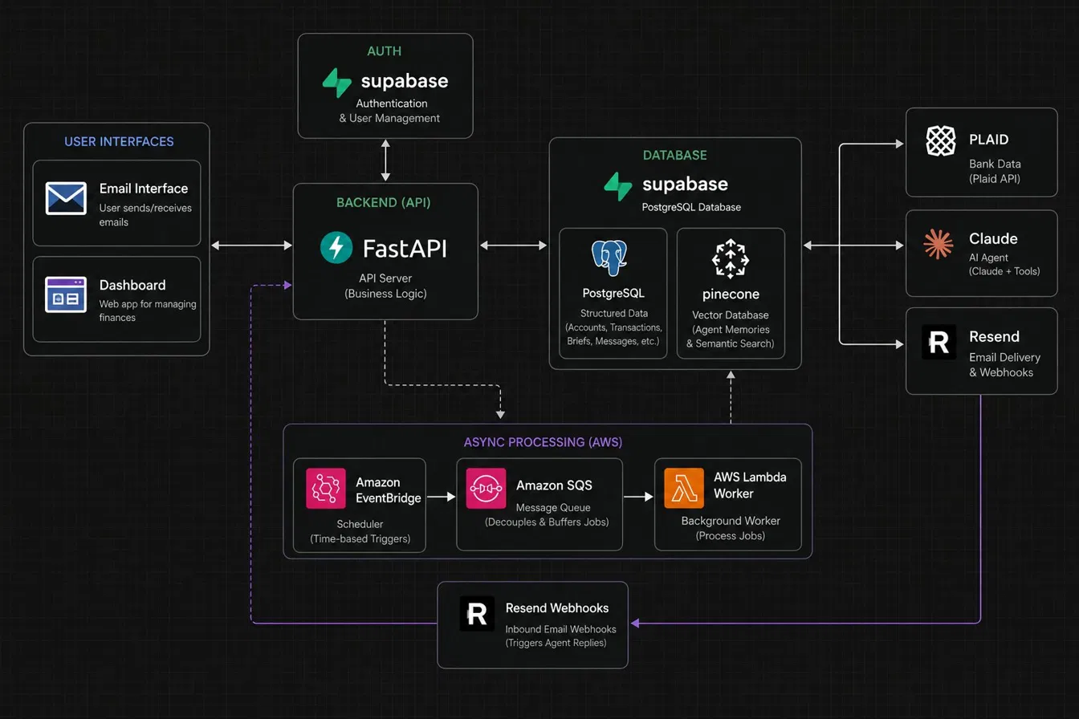Viewport: 1079px width, 719px height.
Task: Click the Email Interface envelope icon
Action: click(x=66, y=198)
